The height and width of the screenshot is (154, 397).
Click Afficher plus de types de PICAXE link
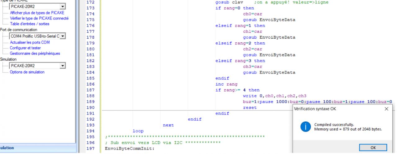(37, 13)
